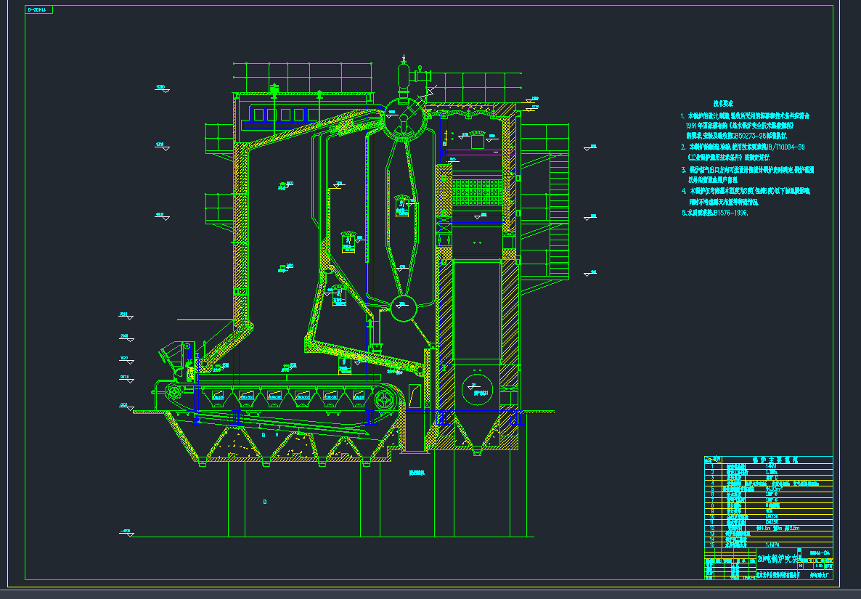Select the green hatched economizer tube grid
The width and height of the screenshot is (861, 599).
tap(477, 192)
